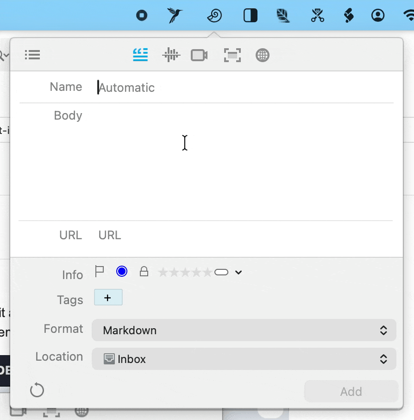Select the web clipping globe icon

263,56
